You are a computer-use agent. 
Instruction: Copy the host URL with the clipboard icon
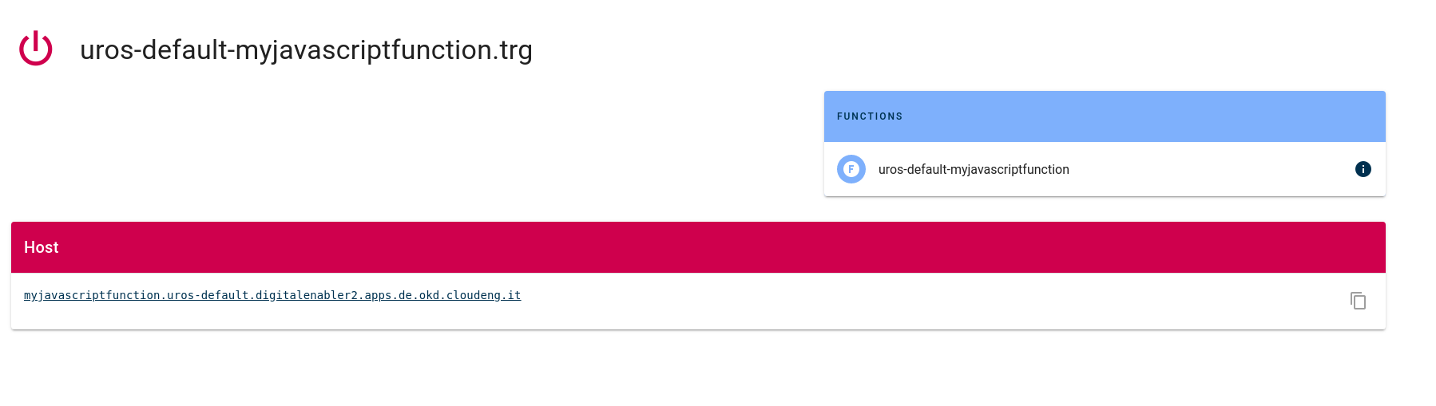(1358, 301)
